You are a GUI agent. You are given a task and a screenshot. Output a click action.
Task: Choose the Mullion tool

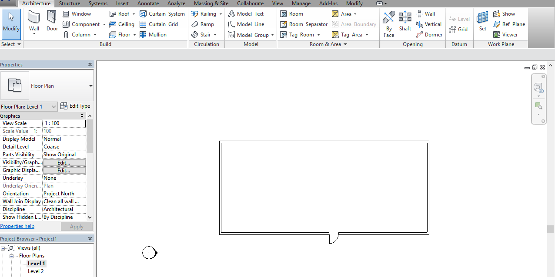pos(153,35)
